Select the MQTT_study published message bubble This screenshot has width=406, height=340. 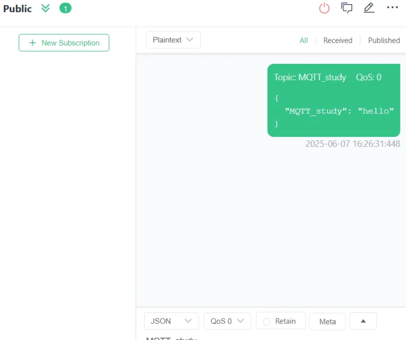(x=334, y=100)
